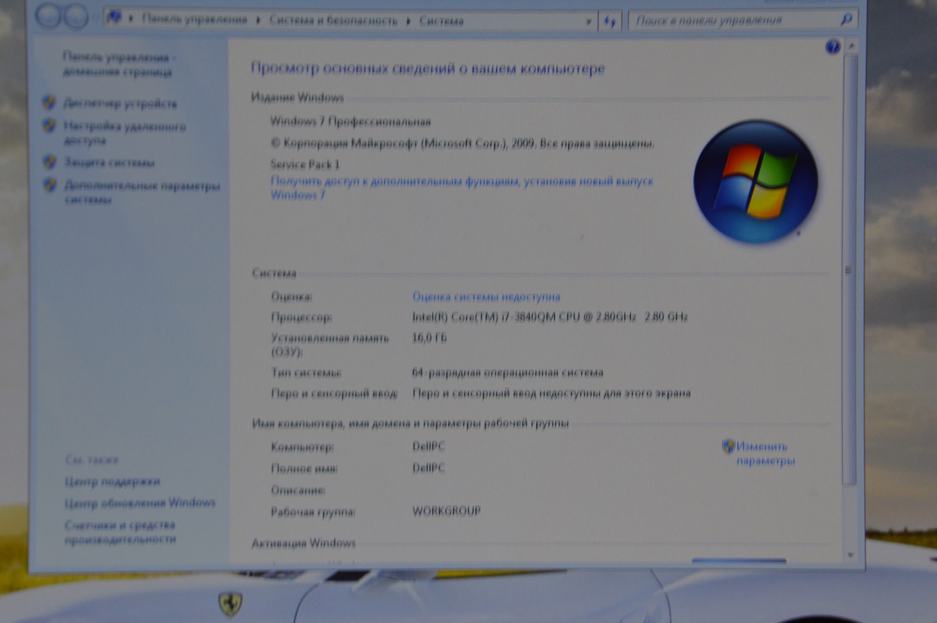Select Панель управления breadcrumb item
Viewport: 937px width, 623px height.
194,20
